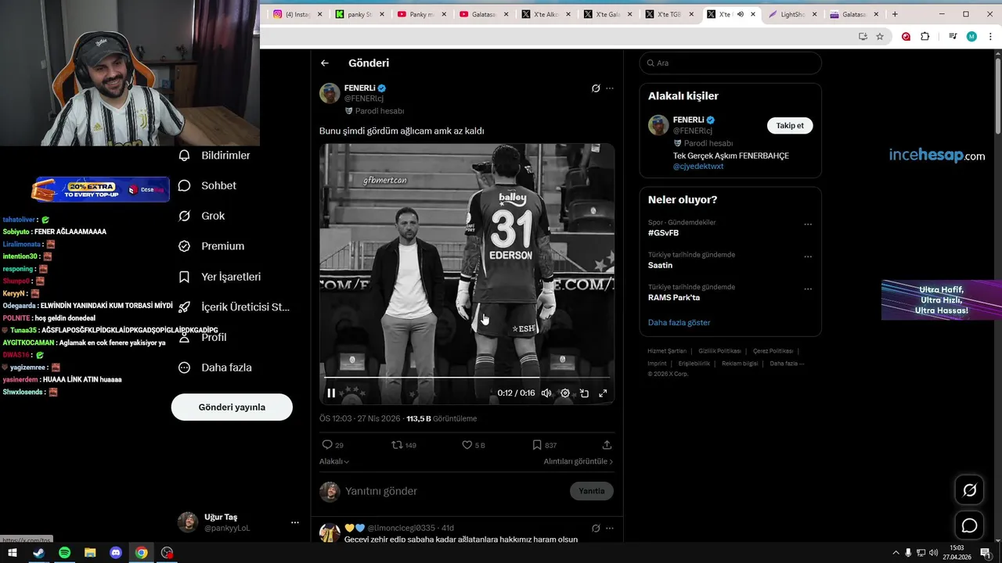
Task: Open Discord from the taskbar
Action: tap(116, 553)
